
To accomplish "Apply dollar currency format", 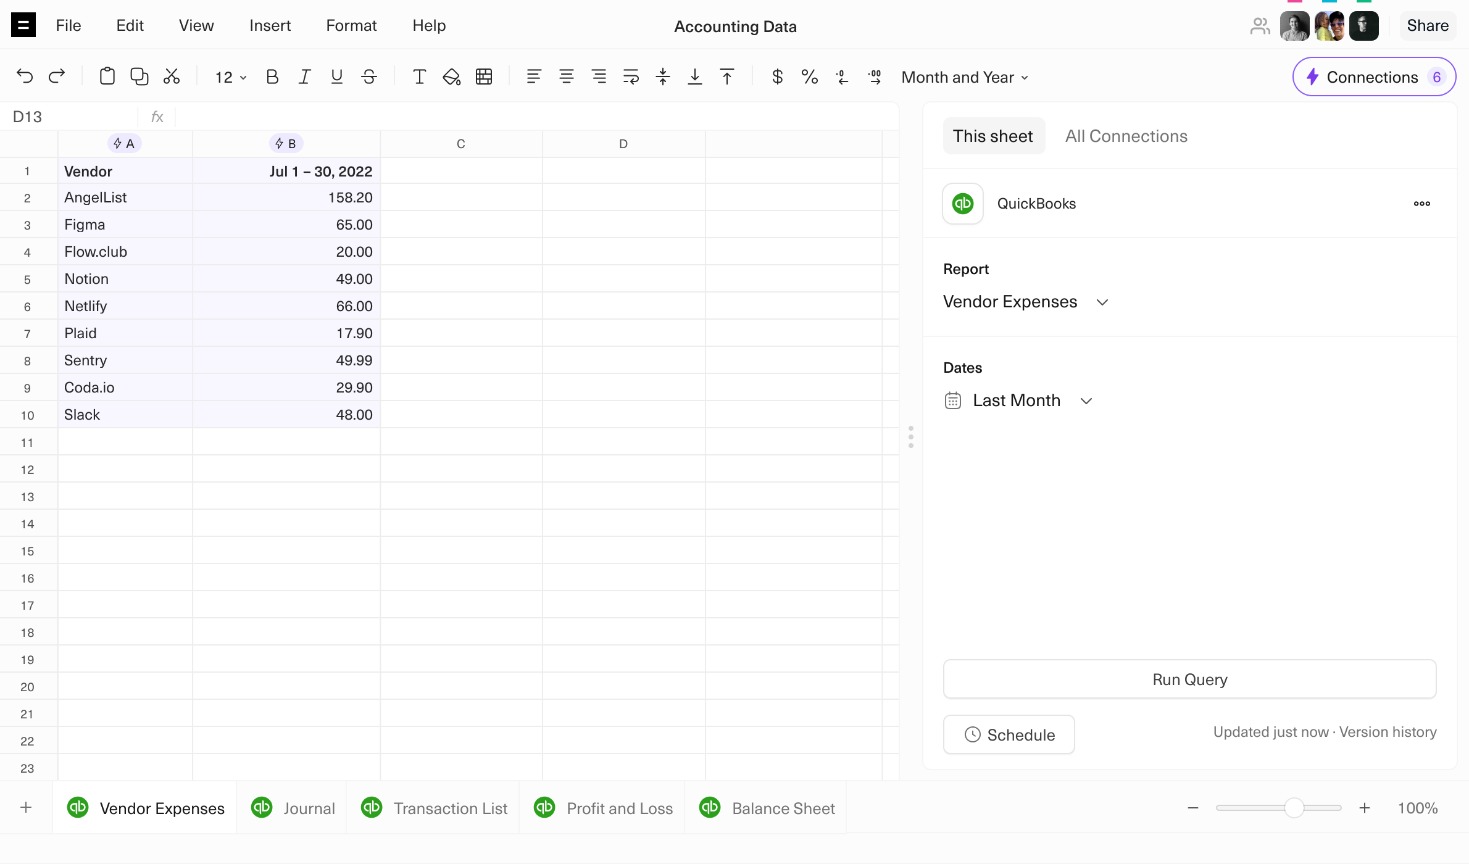I will 777,77.
